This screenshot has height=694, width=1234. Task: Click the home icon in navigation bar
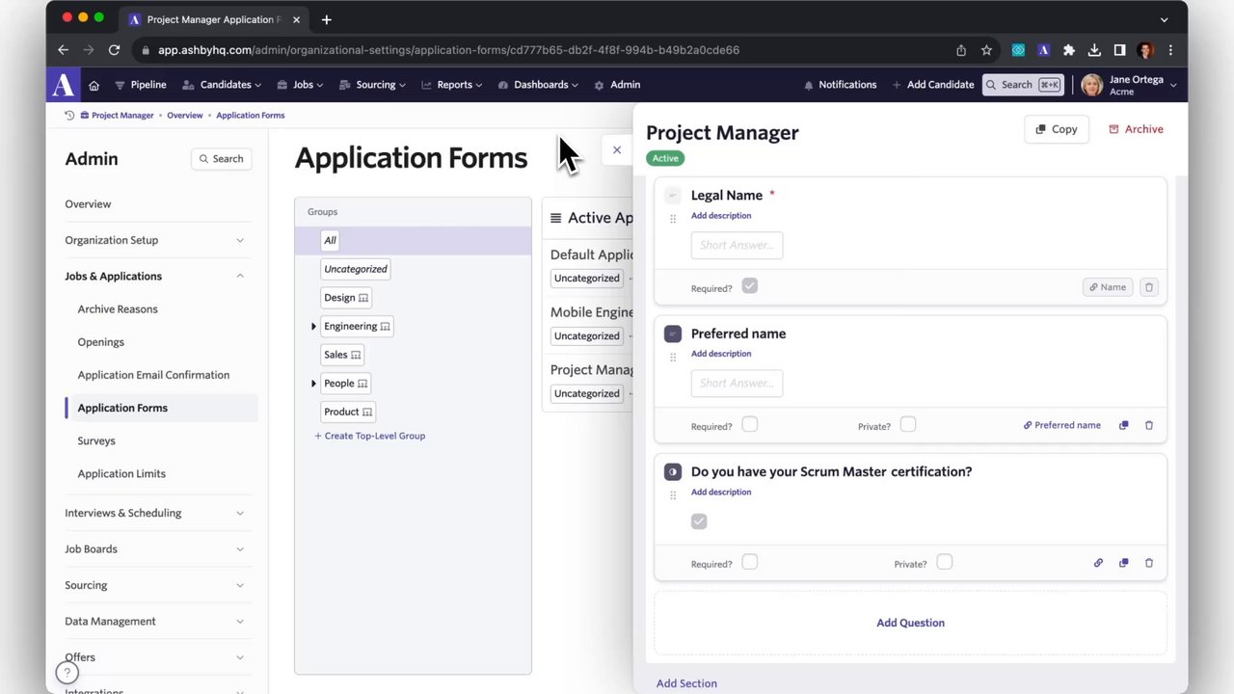94,85
